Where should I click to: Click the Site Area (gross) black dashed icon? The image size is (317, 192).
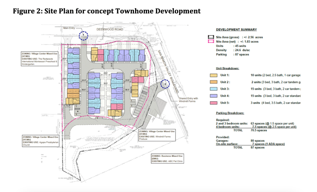211,37
